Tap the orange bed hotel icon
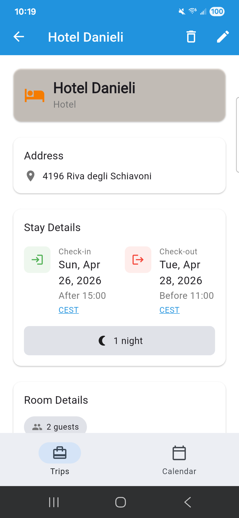This screenshot has height=518, width=239. (35, 96)
